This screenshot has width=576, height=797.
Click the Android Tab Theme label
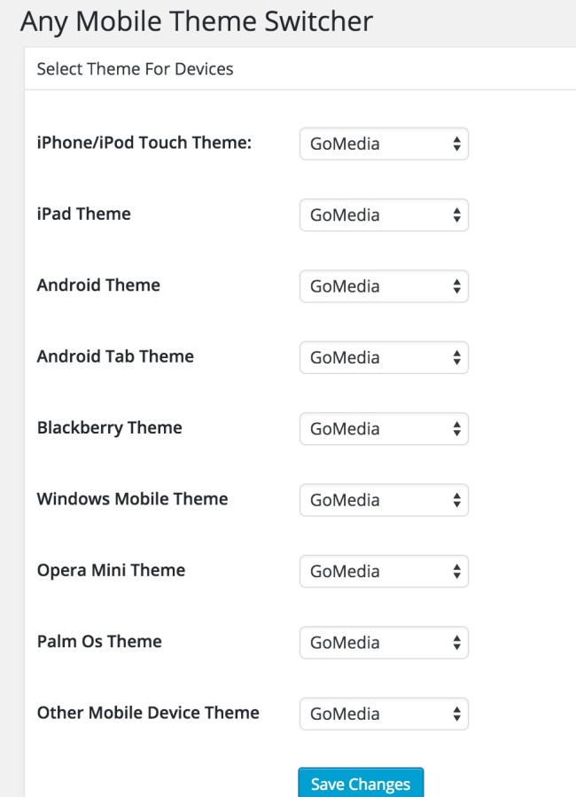[115, 356]
